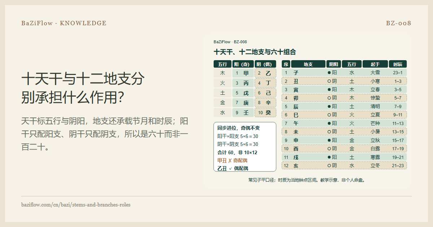Open the 十天干、十二地支与六十组合 chart card
The height and width of the screenshot is (227, 433).
click(x=307, y=112)
